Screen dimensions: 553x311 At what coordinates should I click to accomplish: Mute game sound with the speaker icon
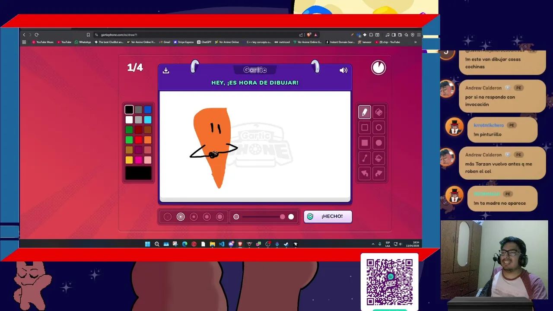(x=343, y=70)
